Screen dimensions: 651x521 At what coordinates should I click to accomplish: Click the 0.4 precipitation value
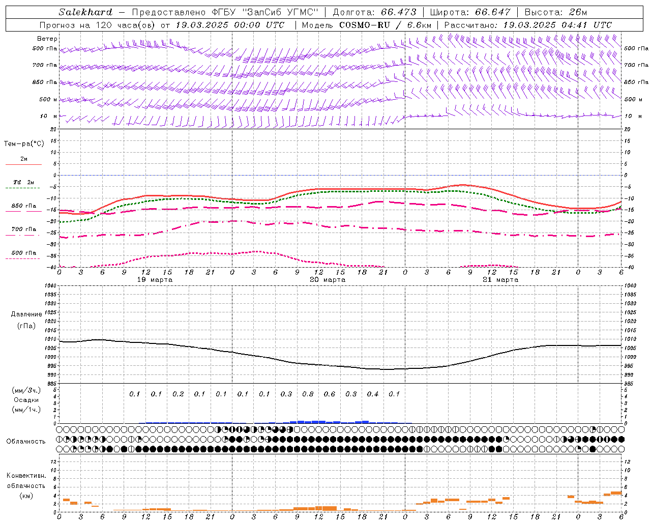pos(373,394)
